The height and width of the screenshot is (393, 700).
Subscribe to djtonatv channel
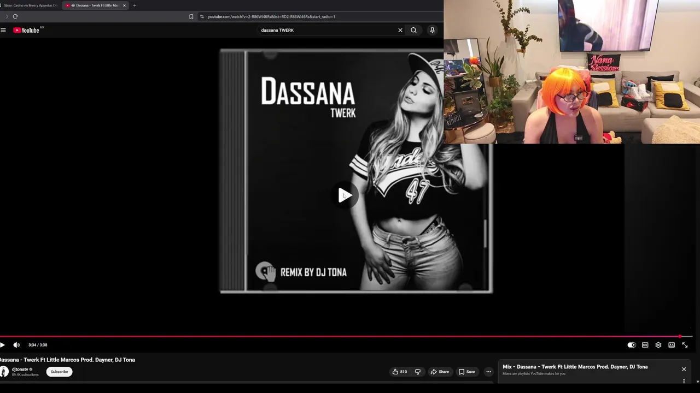click(x=59, y=372)
